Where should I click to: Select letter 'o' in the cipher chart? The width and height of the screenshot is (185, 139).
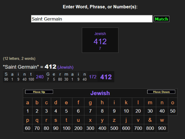pos(173,103)
